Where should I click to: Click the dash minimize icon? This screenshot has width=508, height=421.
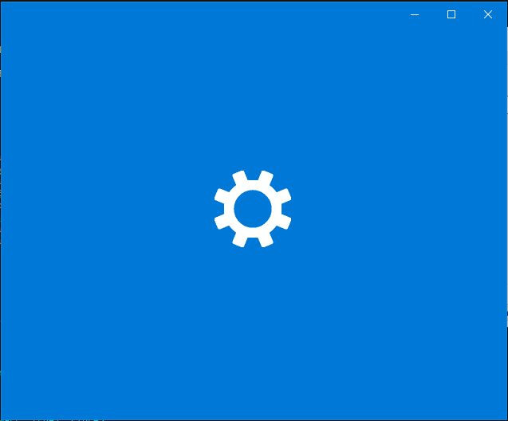pos(415,14)
